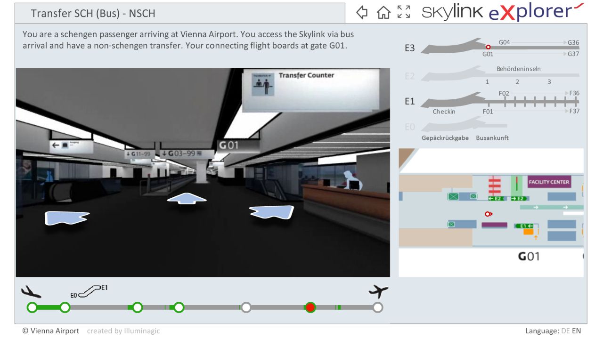The width and height of the screenshot is (603, 339).
Task: Click the forward navigation arrow in the 3D view
Action: click(187, 199)
